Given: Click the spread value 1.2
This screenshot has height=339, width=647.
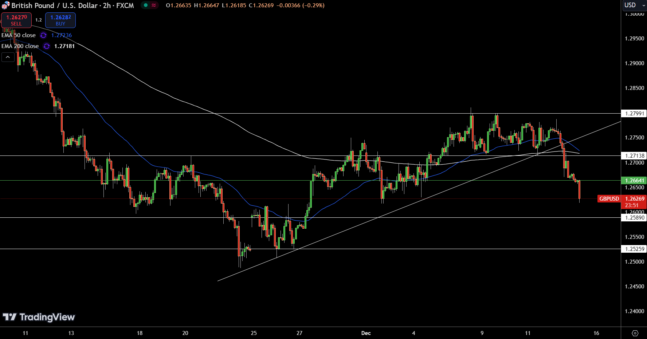Looking at the screenshot, I should click(x=39, y=20).
